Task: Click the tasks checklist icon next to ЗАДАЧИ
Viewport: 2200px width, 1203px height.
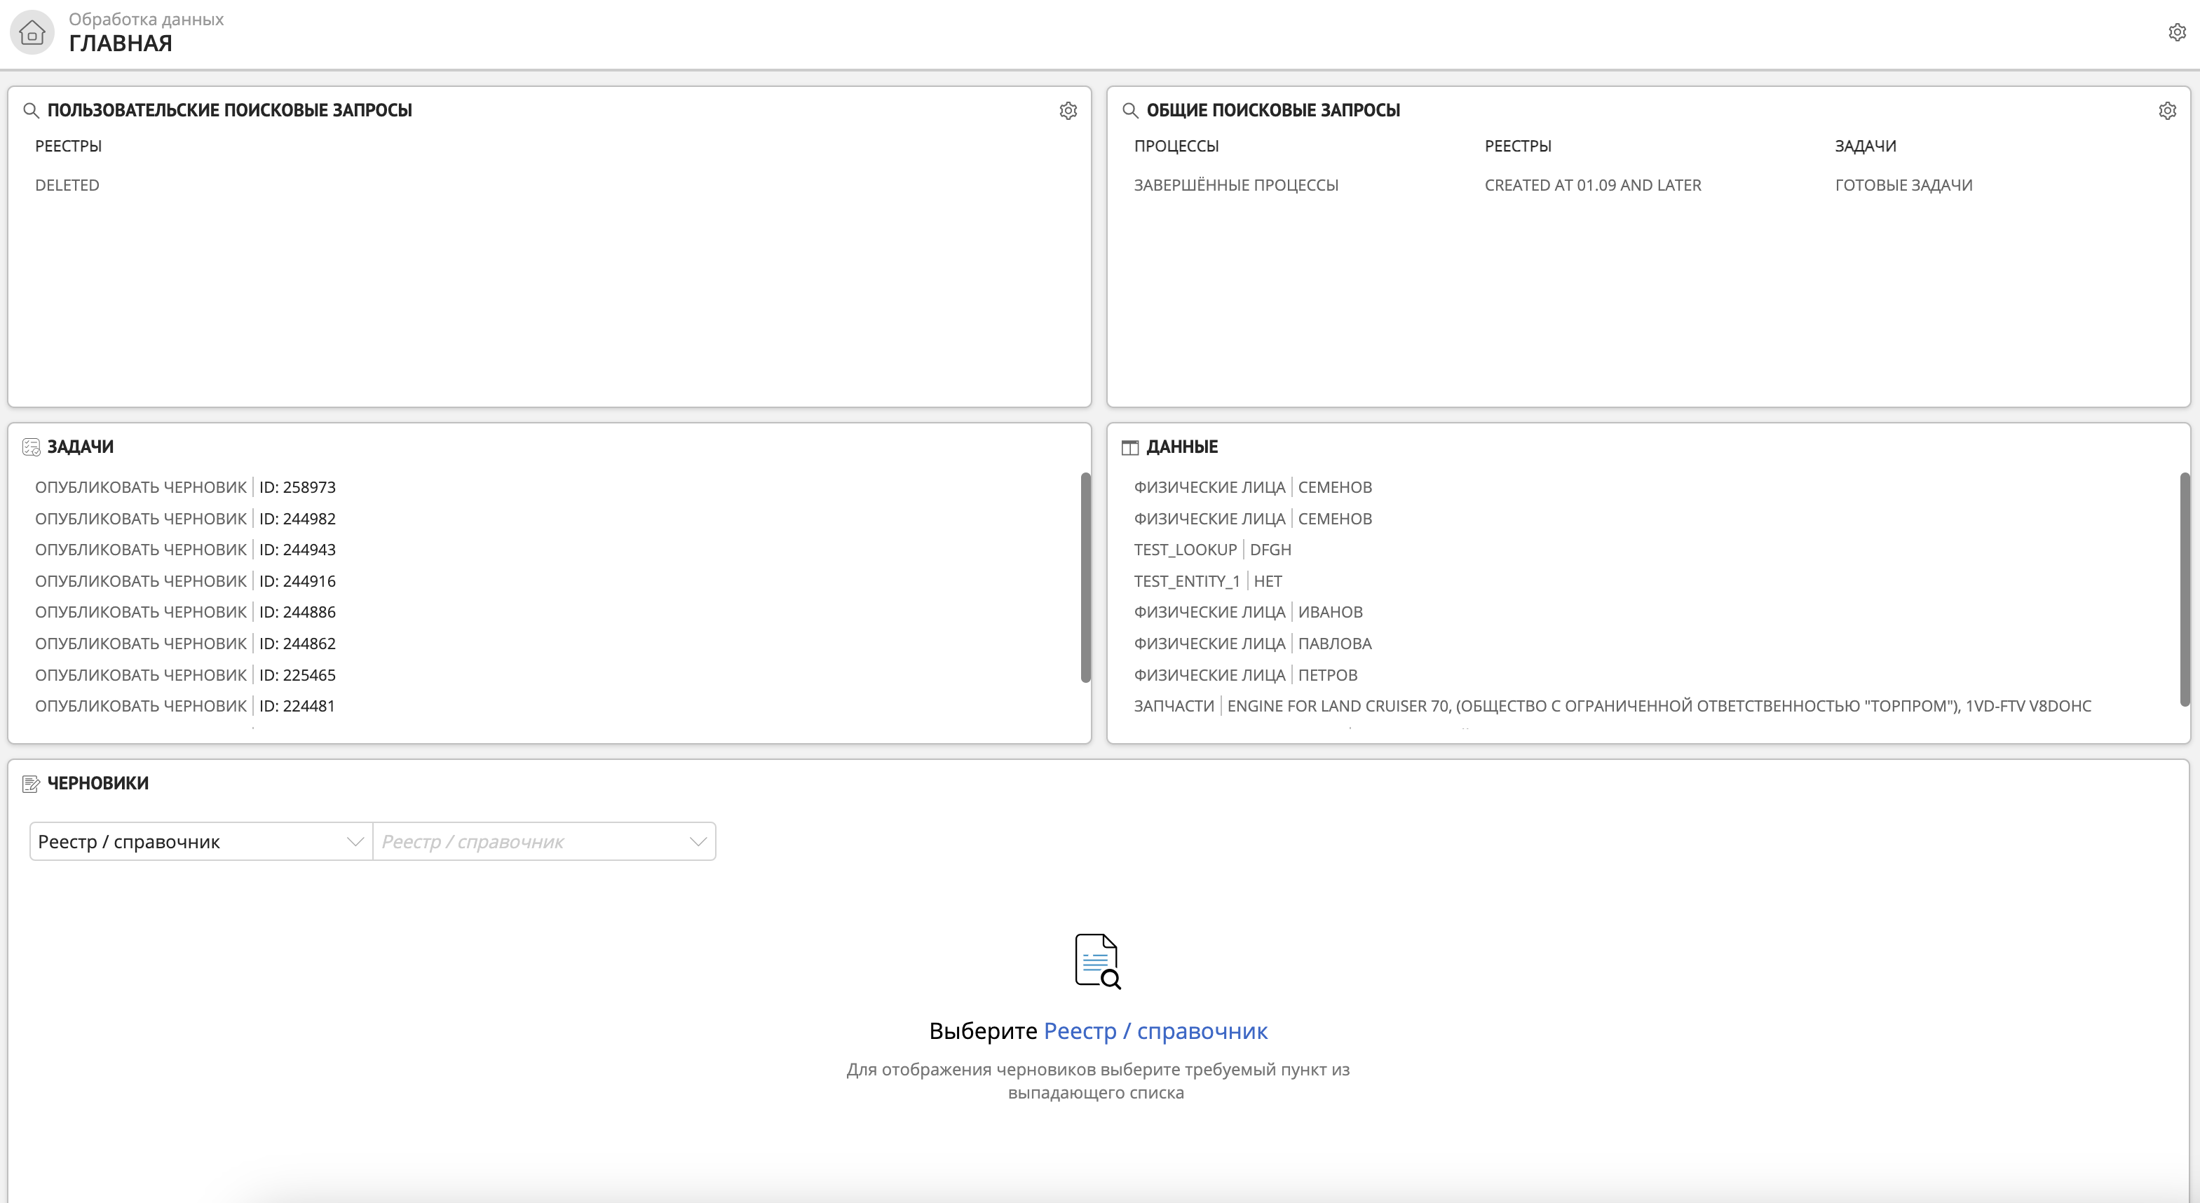Action: [x=31, y=447]
